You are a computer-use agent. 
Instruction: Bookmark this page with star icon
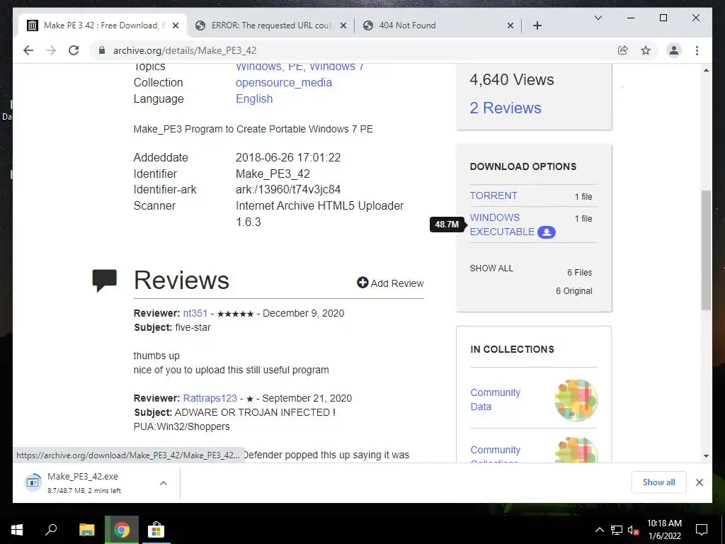(646, 50)
